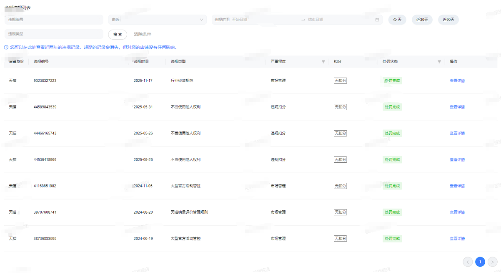Click the 违规类型 input field
This screenshot has width=501, height=275.
tap(53, 34)
